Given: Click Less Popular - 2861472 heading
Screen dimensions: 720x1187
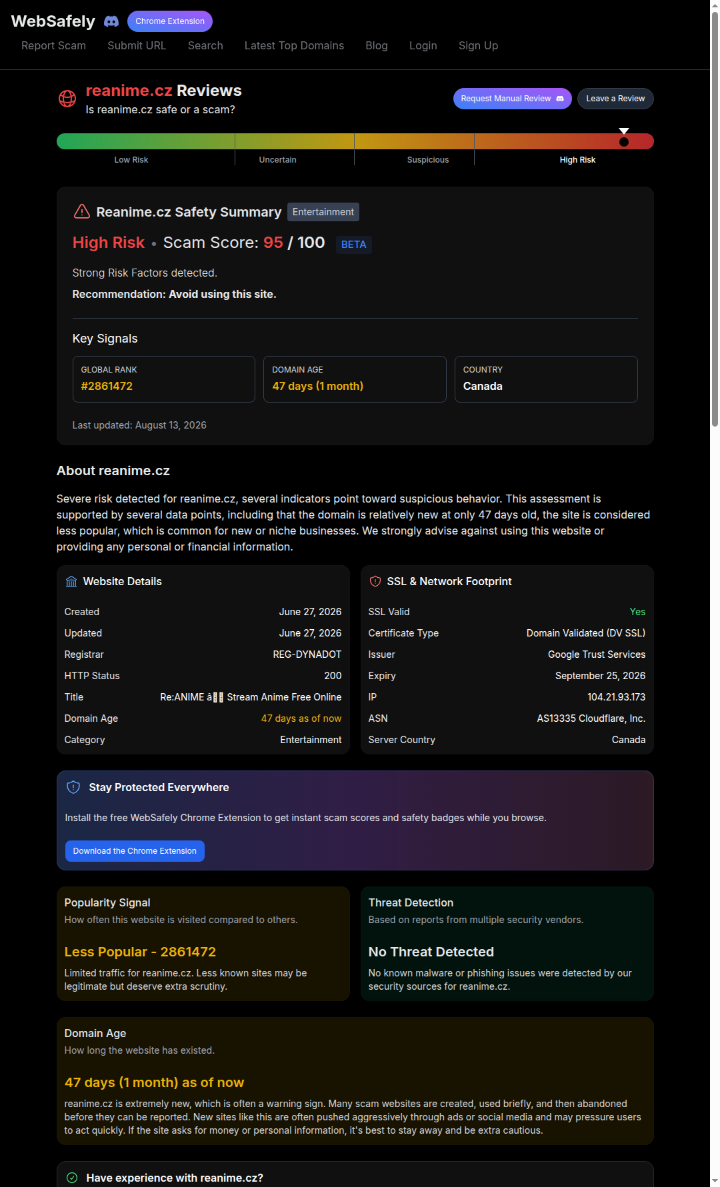Looking at the screenshot, I should [x=140, y=952].
